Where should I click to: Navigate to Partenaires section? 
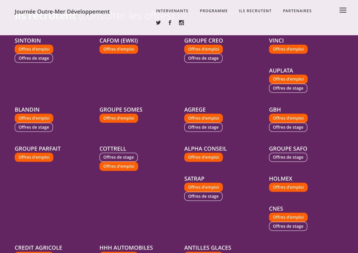click(297, 11)
